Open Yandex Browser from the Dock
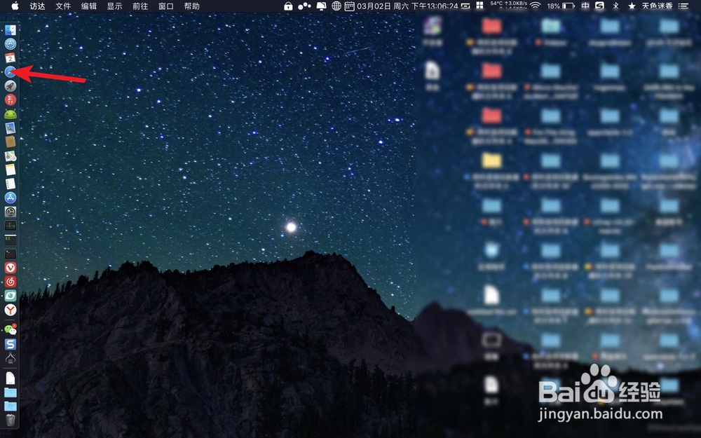 point(9,309)
